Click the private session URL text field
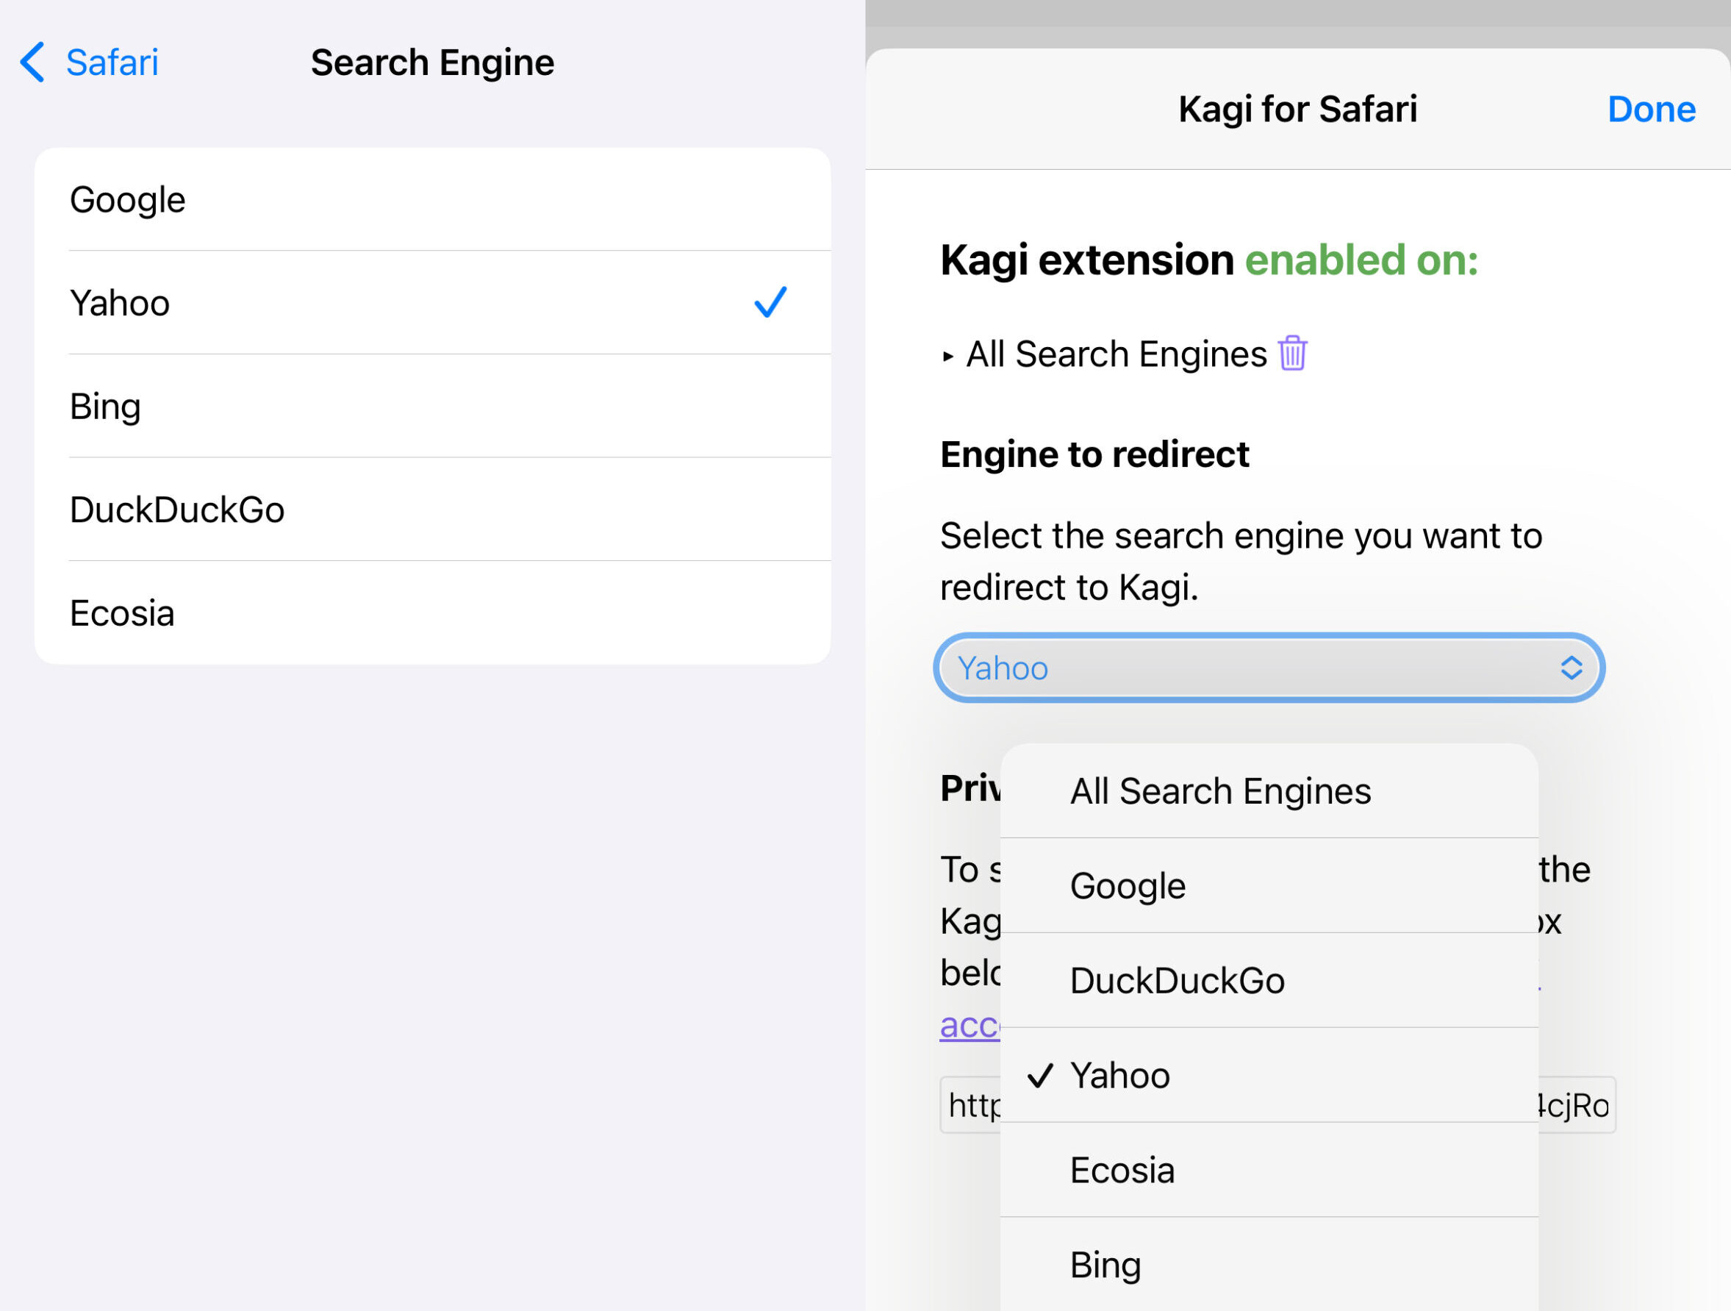Image resolution: width=1731 pixels, height=1311 pixels. (x=970, y=1105)
